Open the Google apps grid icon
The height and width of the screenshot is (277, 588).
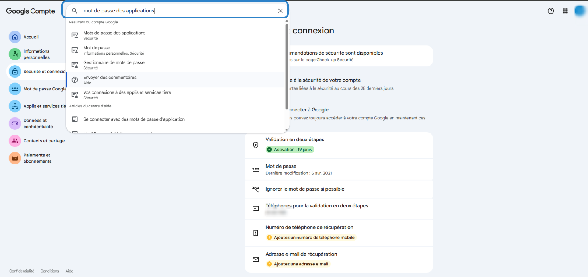click(x=565, y=11)
